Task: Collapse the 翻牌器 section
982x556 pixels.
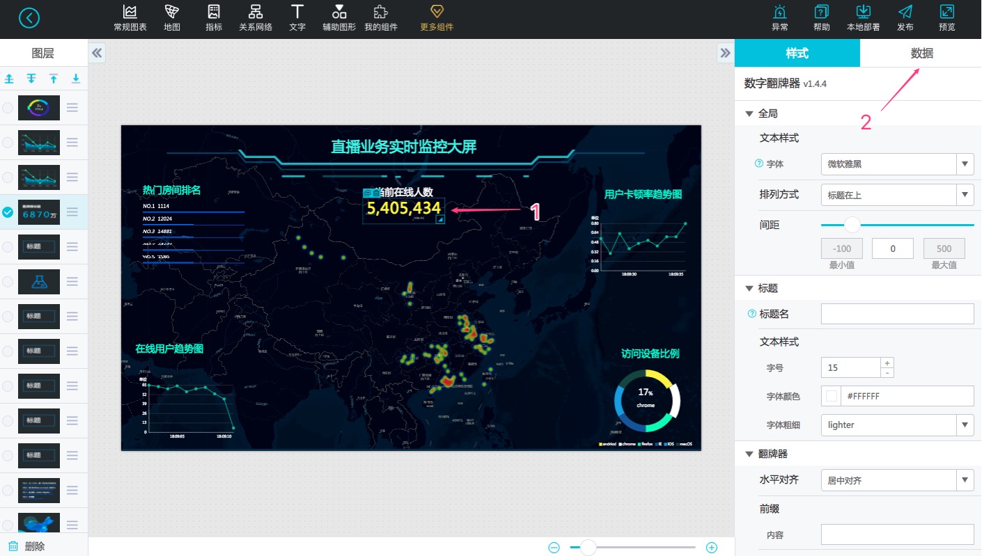Action: click(749, 454)
